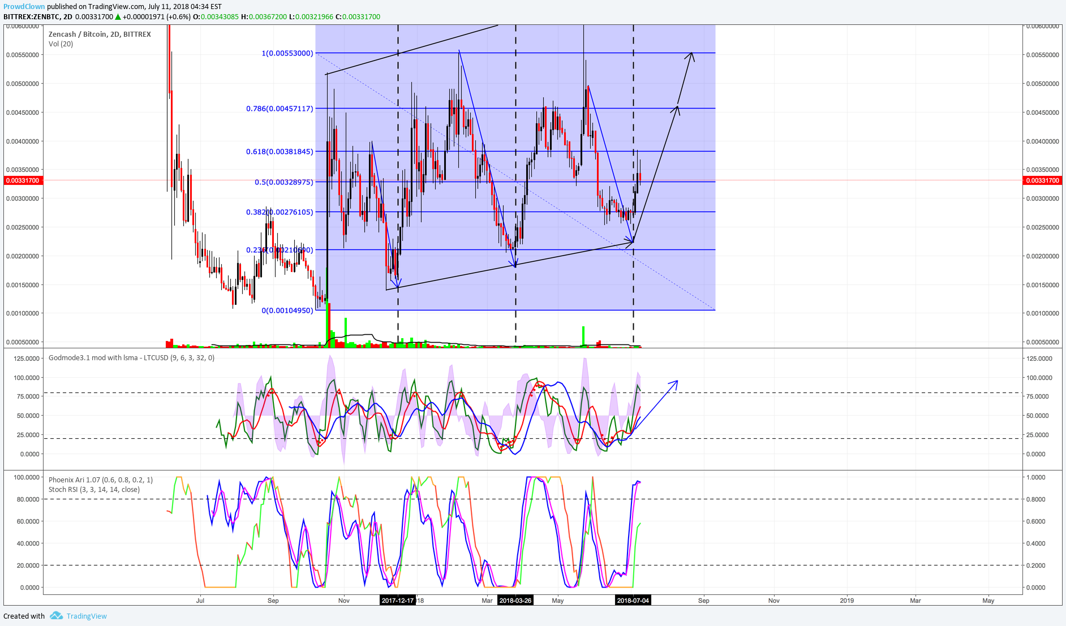1066x626 pixels.
Task: Click the Fibonacci 0(0.00104950) level label
Action: [x=287, y=310]
